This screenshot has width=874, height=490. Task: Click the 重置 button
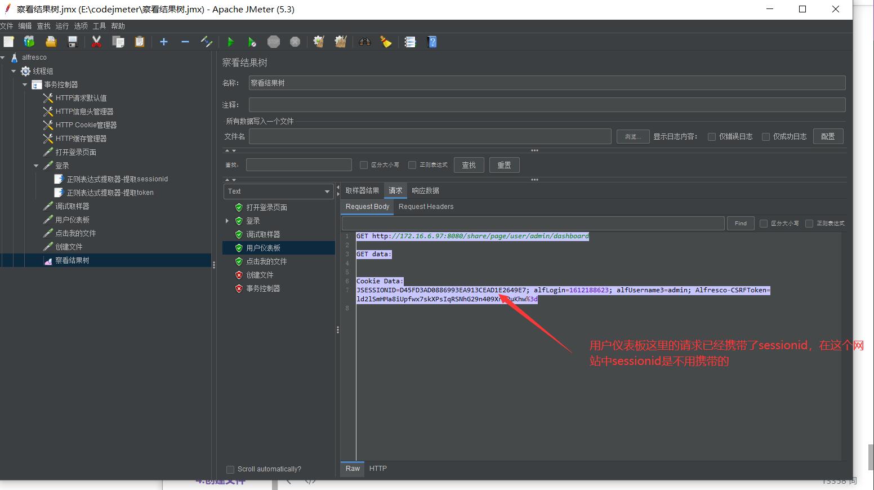tap(504, 165)
